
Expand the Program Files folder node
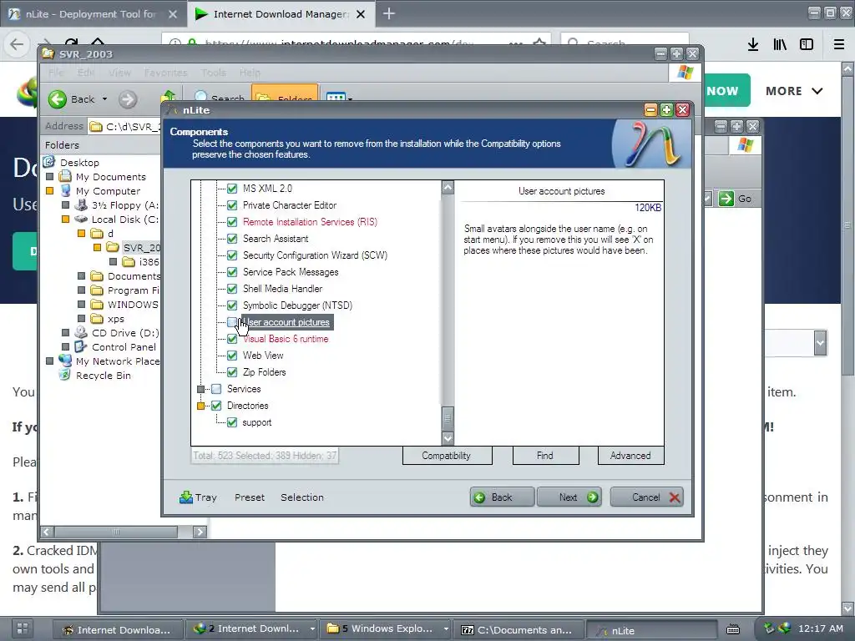[x=81, y=290]
